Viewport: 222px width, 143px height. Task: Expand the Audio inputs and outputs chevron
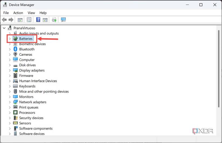pos(10,33)
